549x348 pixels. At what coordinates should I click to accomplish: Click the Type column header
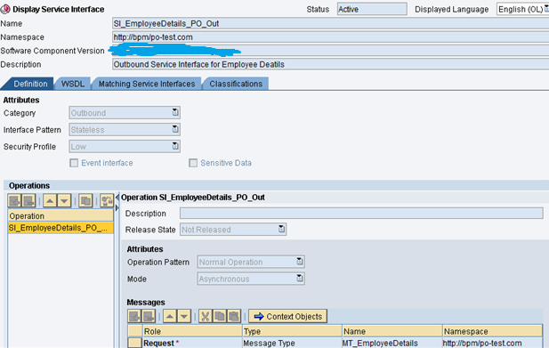pyautogui.click(x=292, y=331)
